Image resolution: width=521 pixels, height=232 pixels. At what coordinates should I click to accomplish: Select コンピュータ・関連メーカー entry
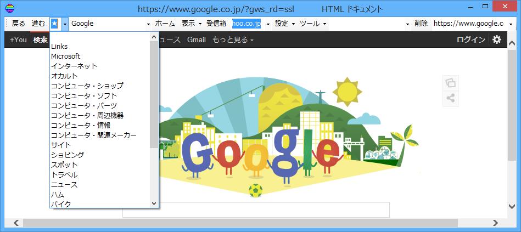coord(94,135)
